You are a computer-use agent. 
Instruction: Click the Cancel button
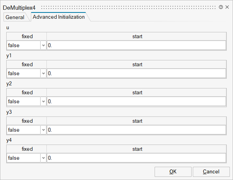pos(211,172)
